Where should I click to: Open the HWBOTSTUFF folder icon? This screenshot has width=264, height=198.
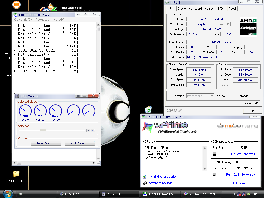click(16, 174)
